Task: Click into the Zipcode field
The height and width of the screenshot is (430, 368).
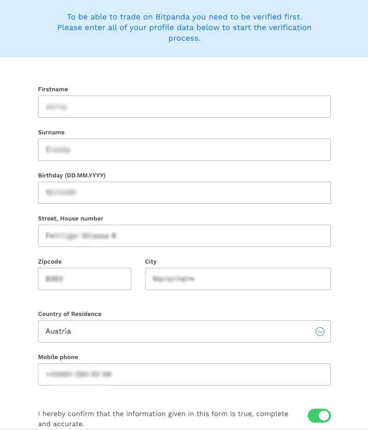Action: 84,278
